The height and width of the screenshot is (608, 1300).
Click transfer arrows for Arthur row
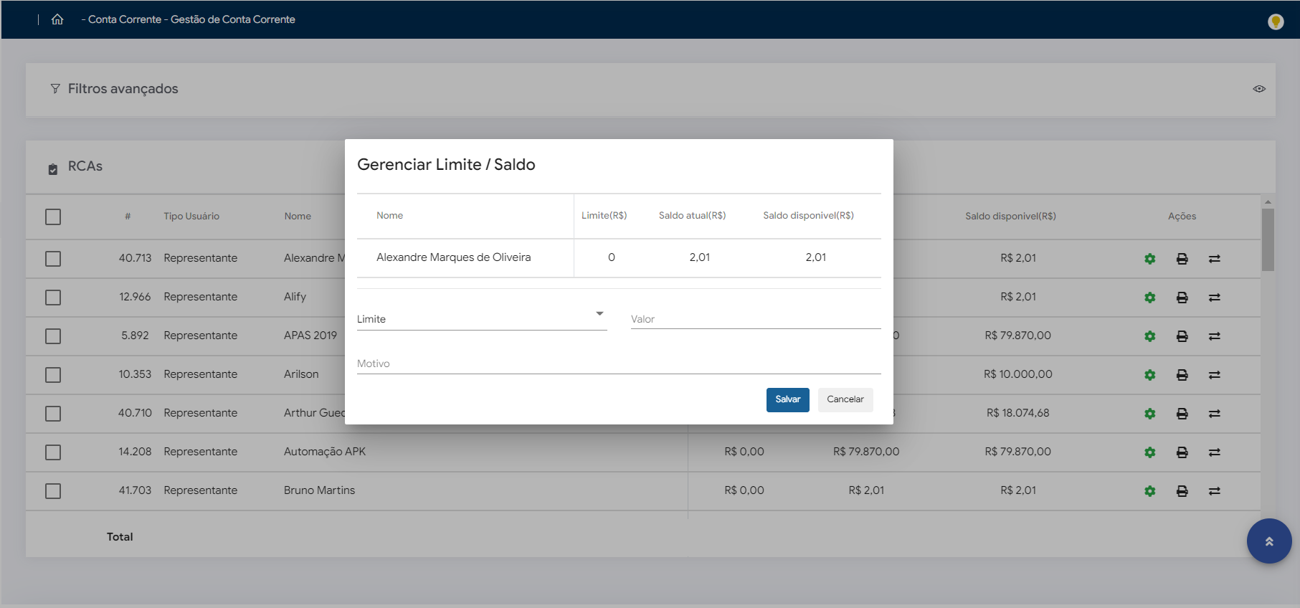coord(1214,414)
